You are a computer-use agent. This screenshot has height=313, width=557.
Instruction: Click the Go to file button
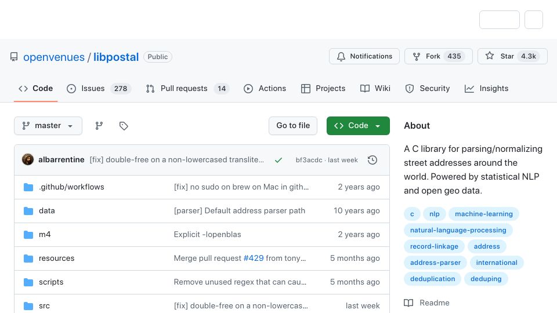coord(292,126)
